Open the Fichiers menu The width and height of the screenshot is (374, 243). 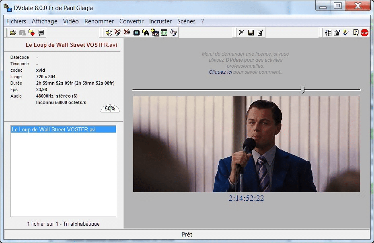tap(16, 21)
